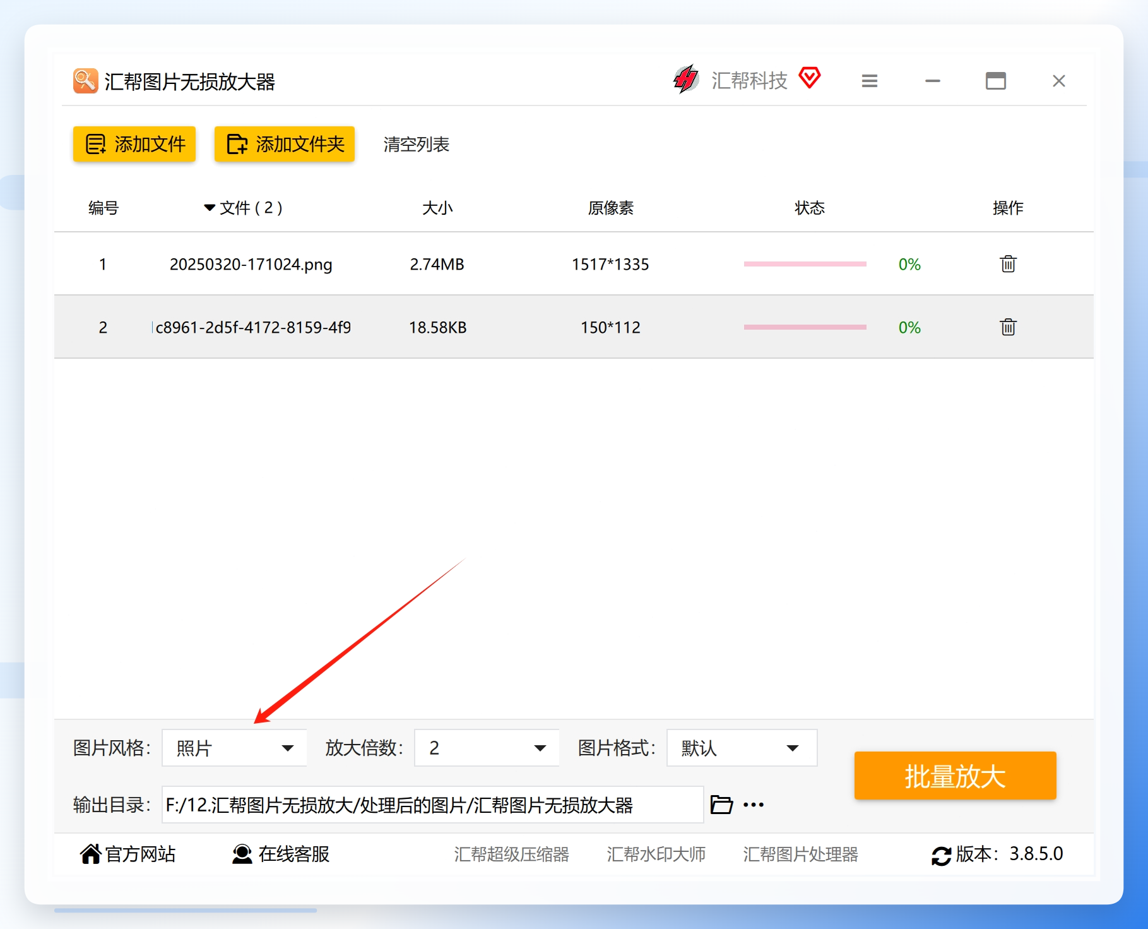Maximize the window
The image size is (1148, 929).
tap(996, 81)
